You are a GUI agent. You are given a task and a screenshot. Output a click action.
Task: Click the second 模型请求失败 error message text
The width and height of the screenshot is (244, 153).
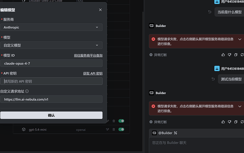point(196,109)
